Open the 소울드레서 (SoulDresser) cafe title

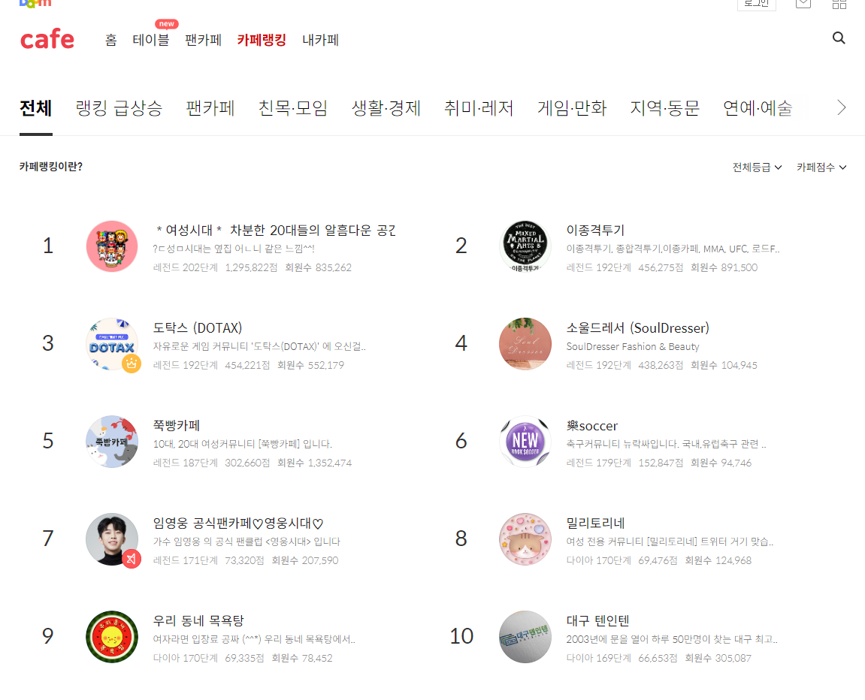coord(638,328)
